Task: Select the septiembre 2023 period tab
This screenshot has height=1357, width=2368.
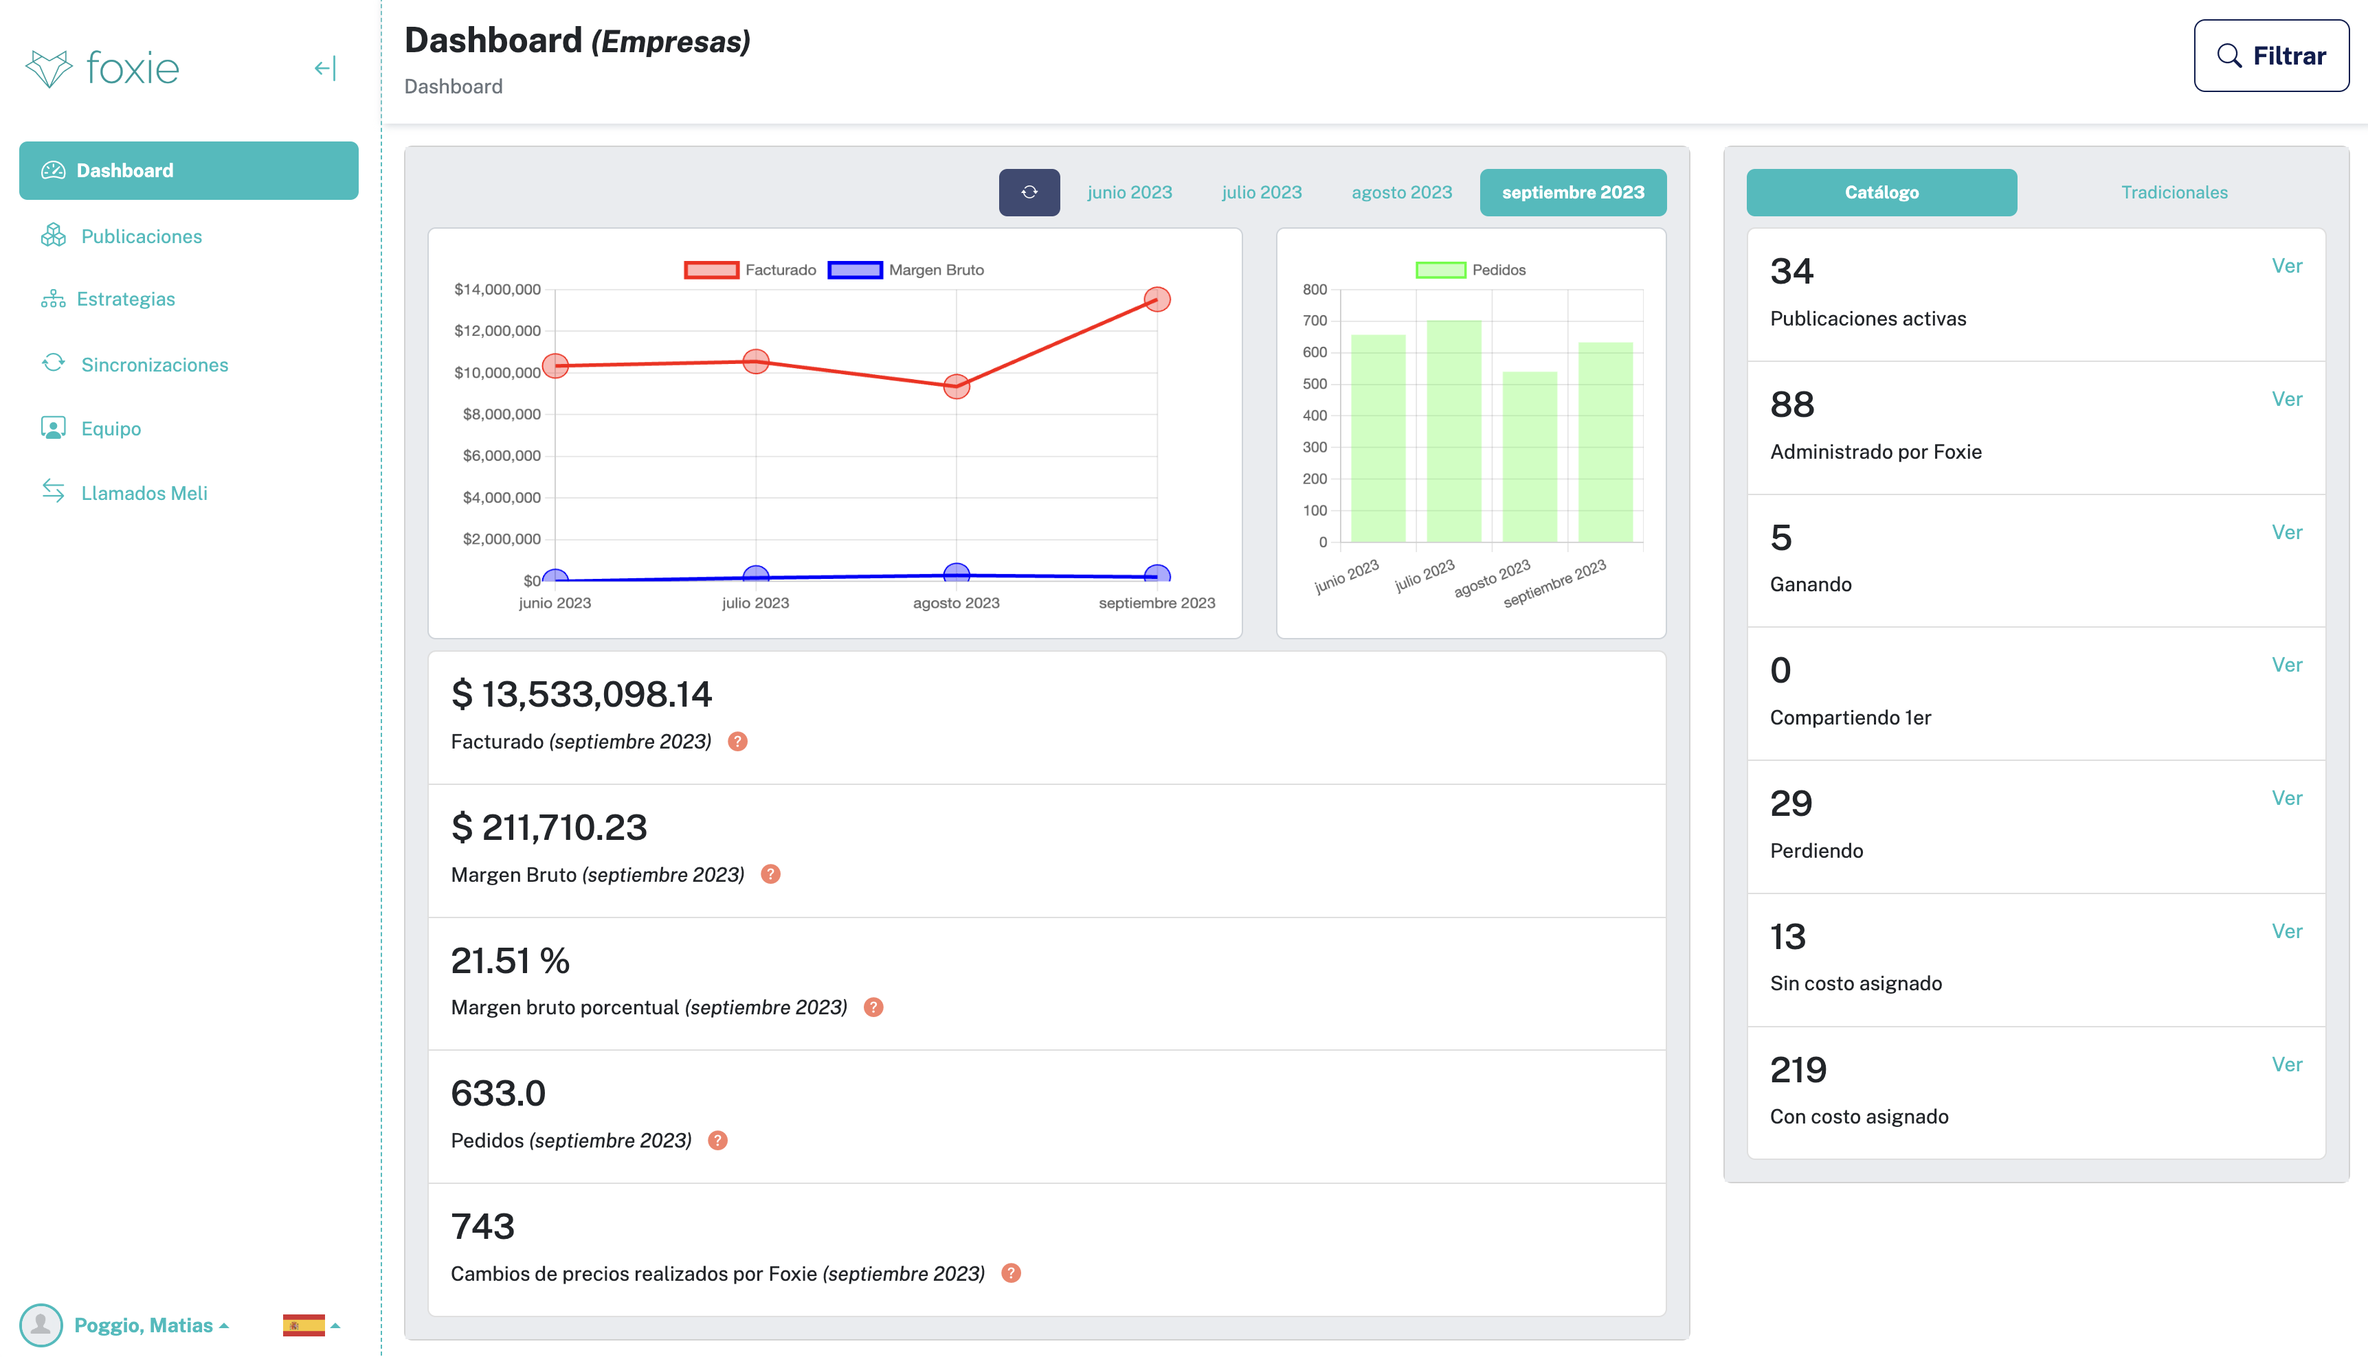Action: click(1573, 192)
